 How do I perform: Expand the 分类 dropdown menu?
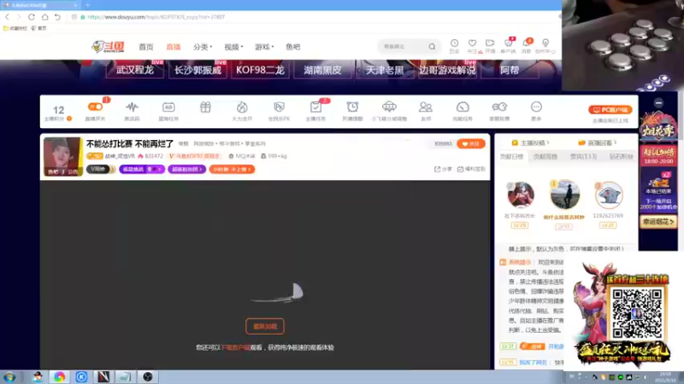[x=203, y=47]
